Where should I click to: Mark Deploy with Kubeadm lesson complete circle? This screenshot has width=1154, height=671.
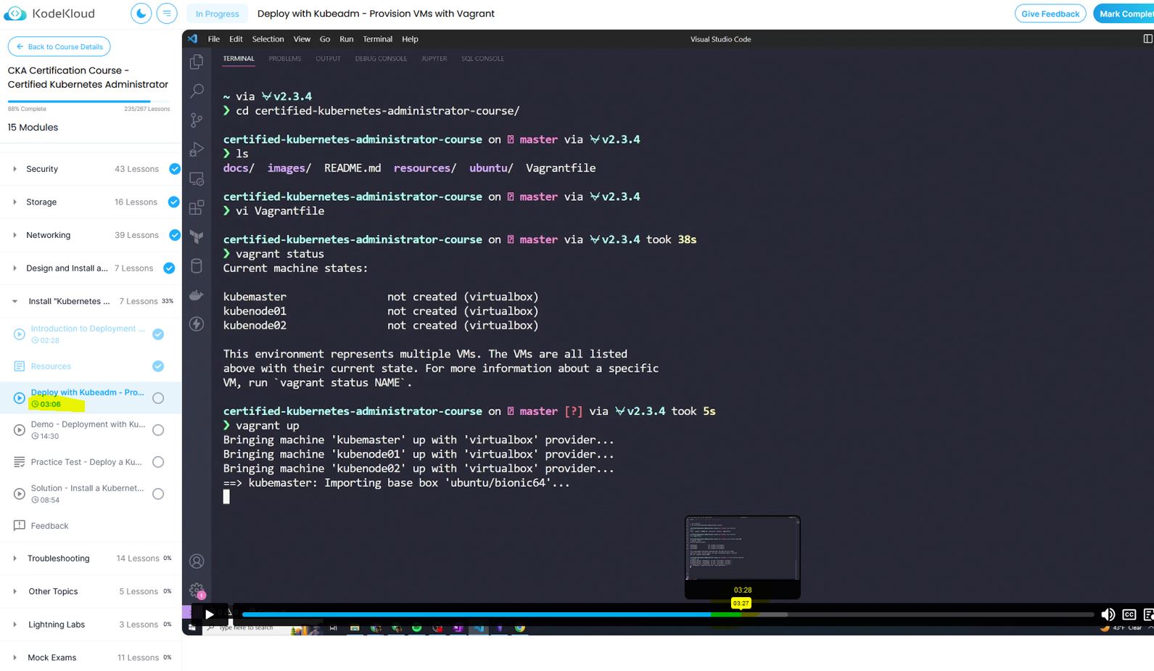click(158, 398)
